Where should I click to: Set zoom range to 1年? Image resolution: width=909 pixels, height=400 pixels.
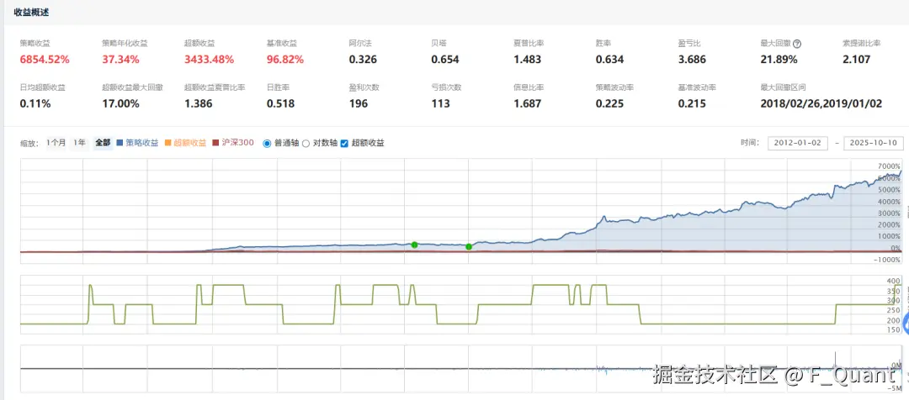(79, 143)
